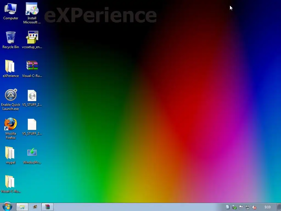This screenshot has width=281, height=211.
Task: Switch to WinRAR in the taskbar
Action: 47,207
